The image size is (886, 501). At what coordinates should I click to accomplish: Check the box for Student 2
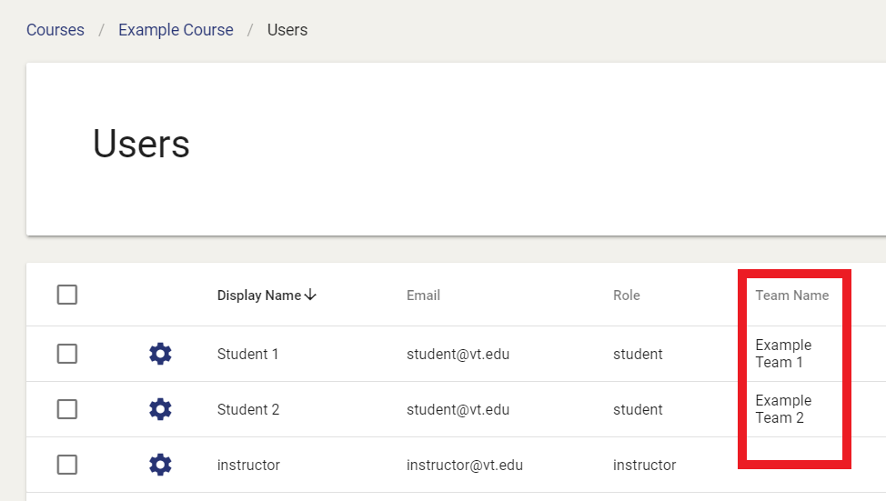[67, 409]
